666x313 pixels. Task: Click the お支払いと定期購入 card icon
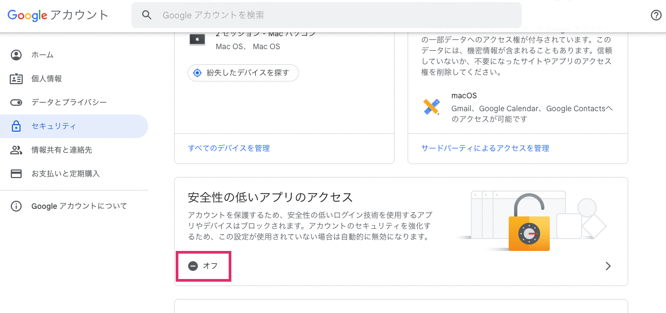pos(16,174)
